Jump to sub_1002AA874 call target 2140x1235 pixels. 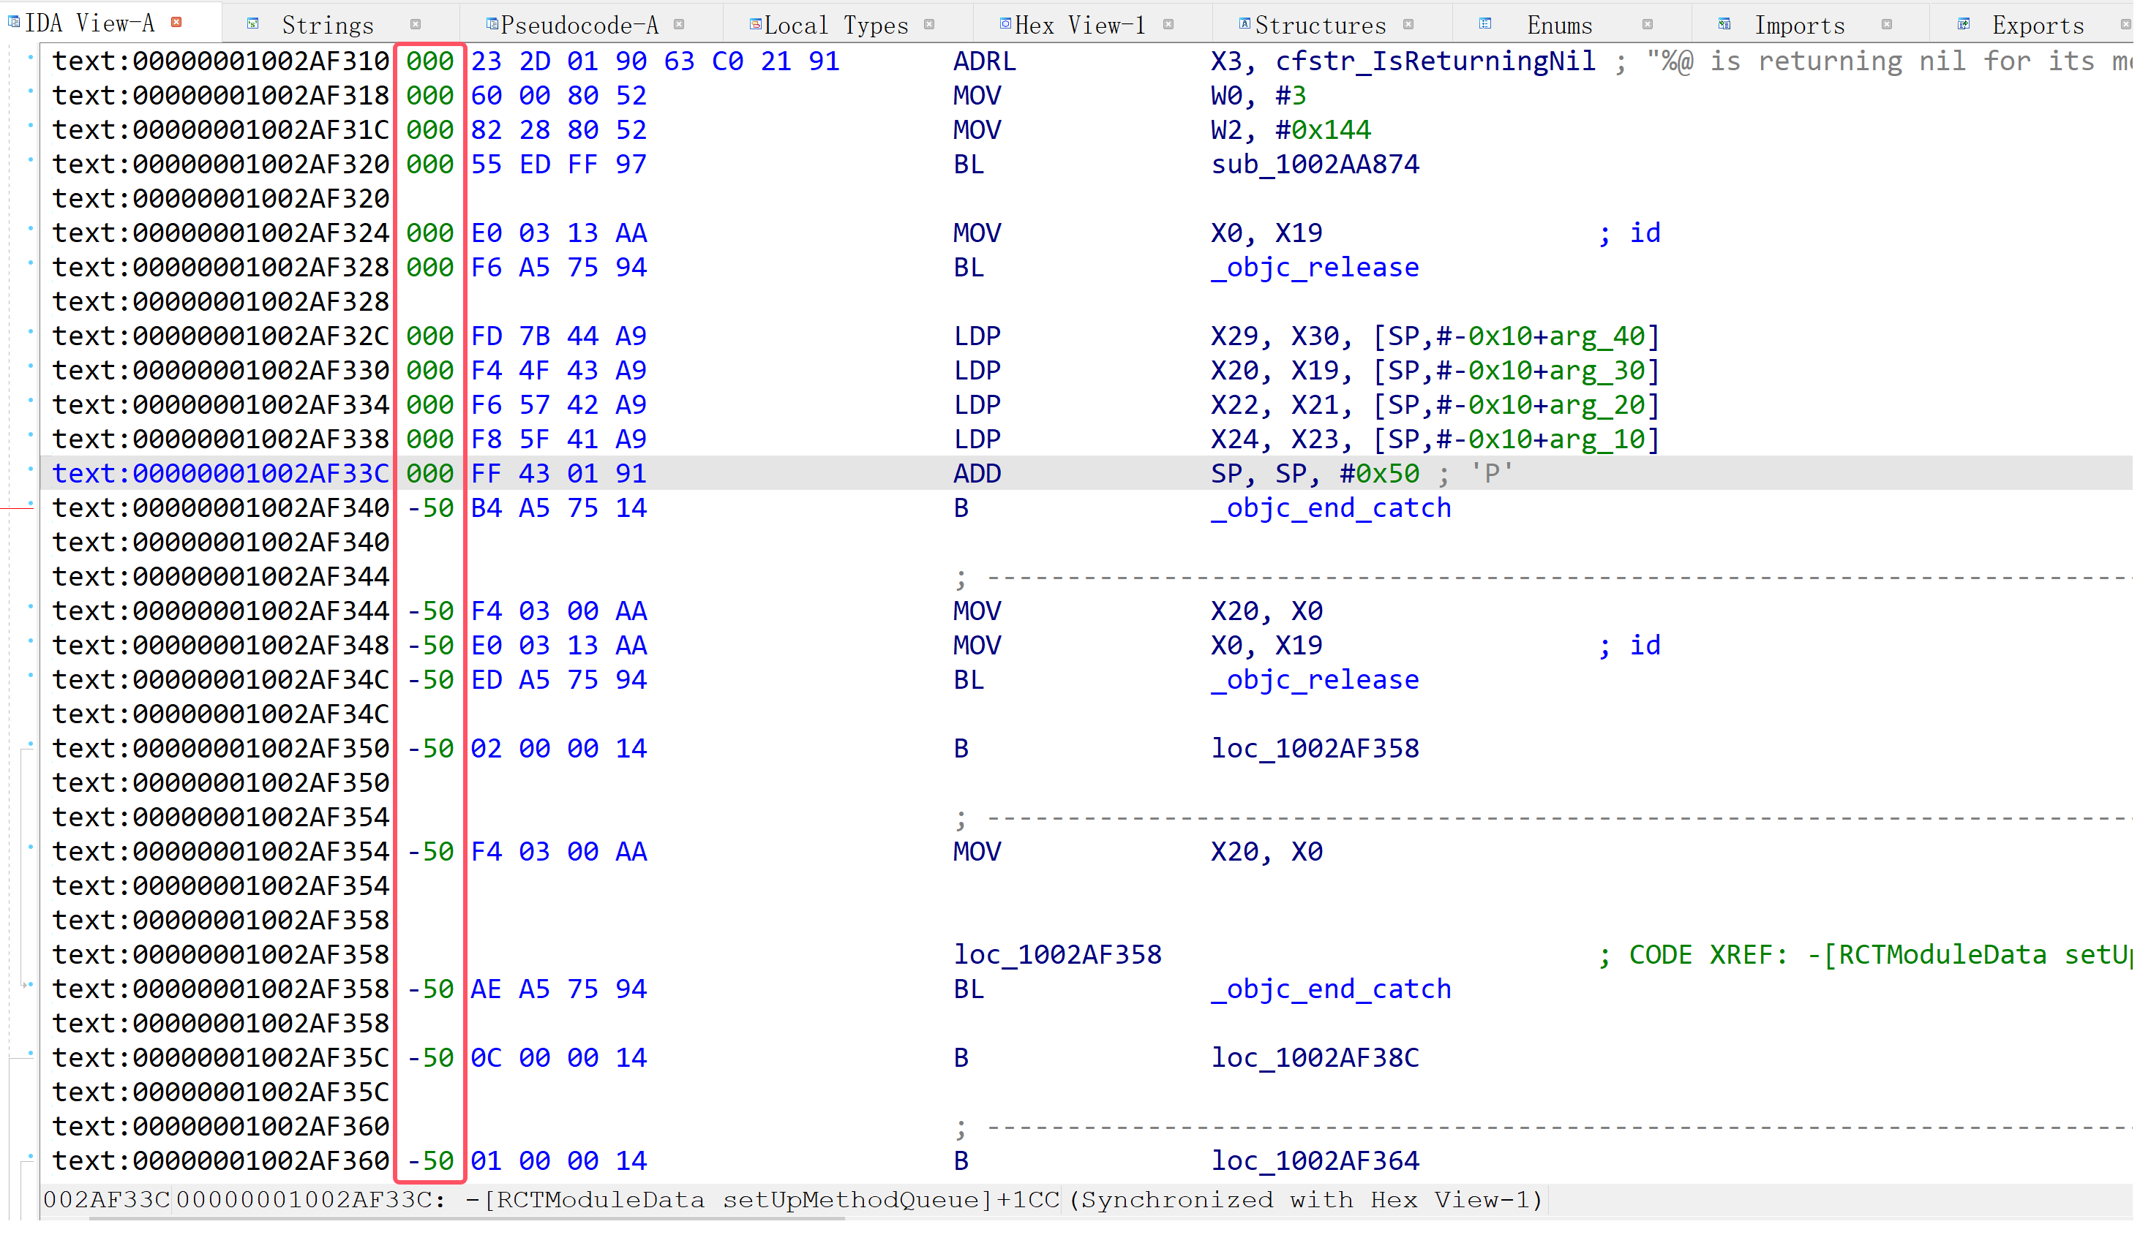(x=1315, y=165)
